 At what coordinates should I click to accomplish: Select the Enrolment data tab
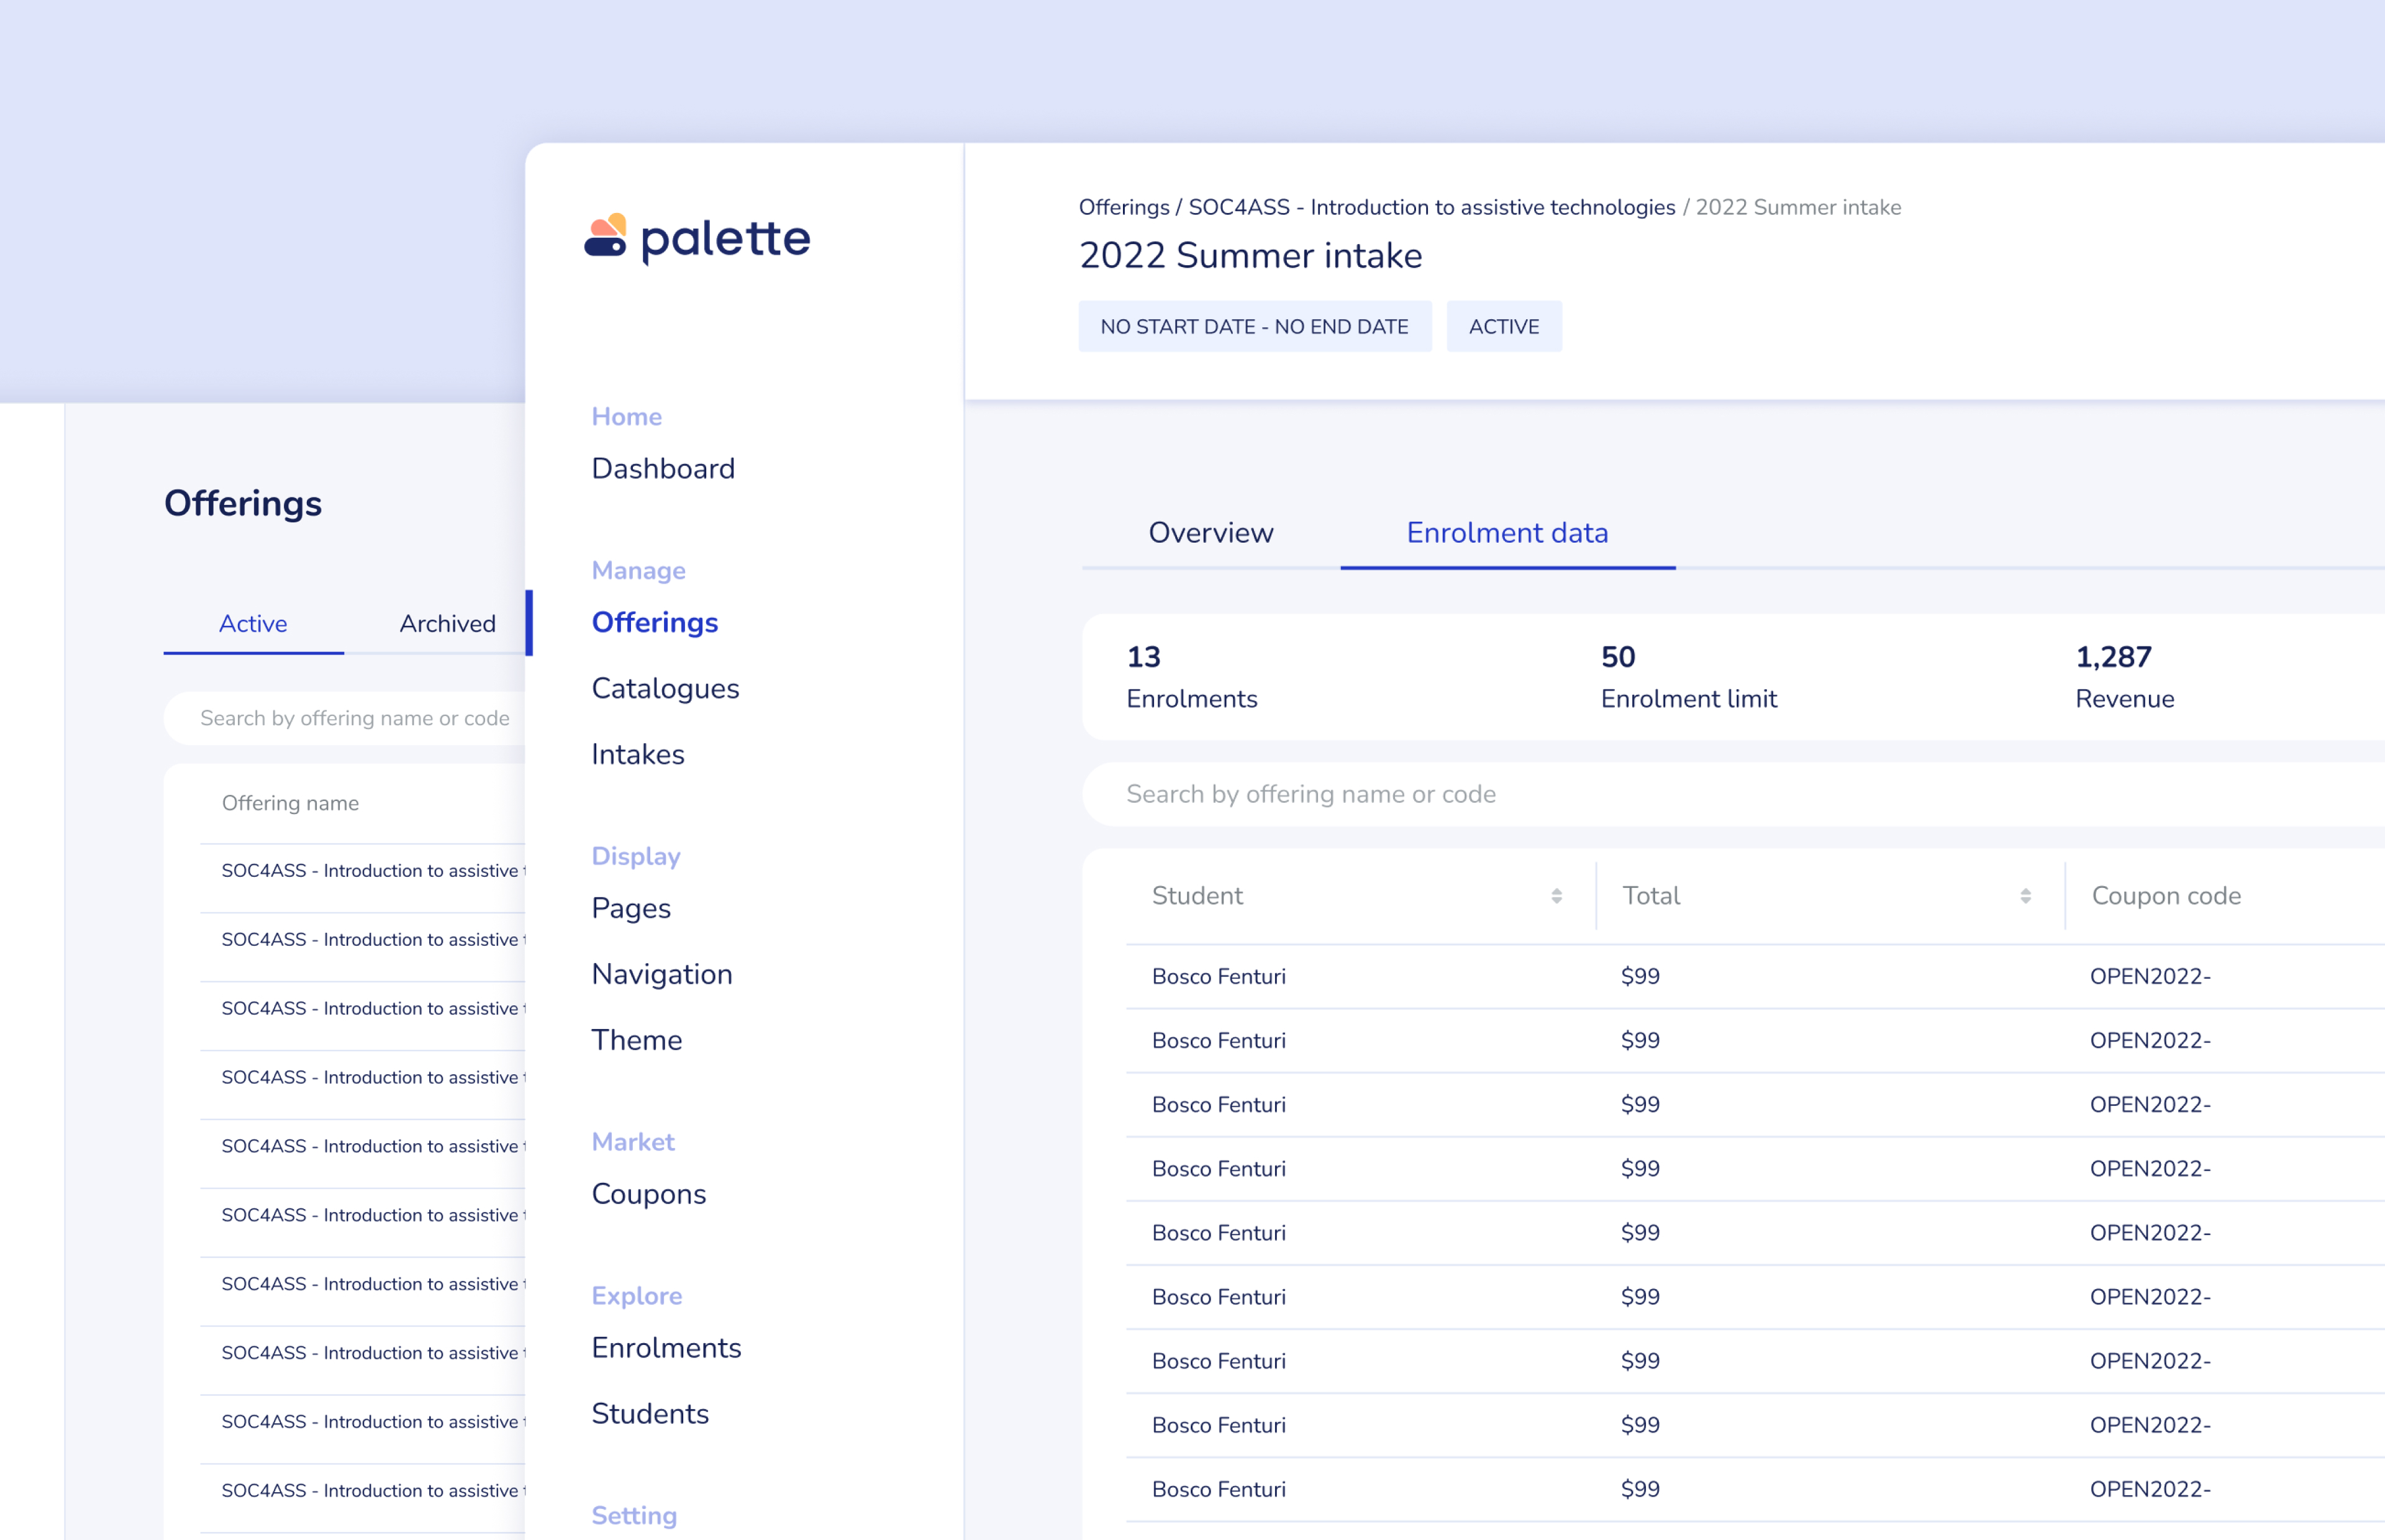pyautogui.click(x=1507, y=533)
